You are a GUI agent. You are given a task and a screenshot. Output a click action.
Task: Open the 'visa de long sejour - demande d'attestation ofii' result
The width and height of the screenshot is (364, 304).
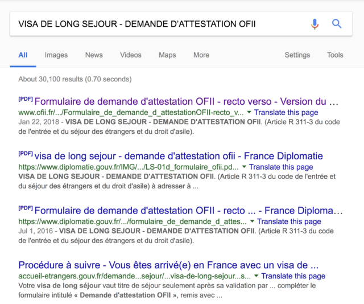179,156
